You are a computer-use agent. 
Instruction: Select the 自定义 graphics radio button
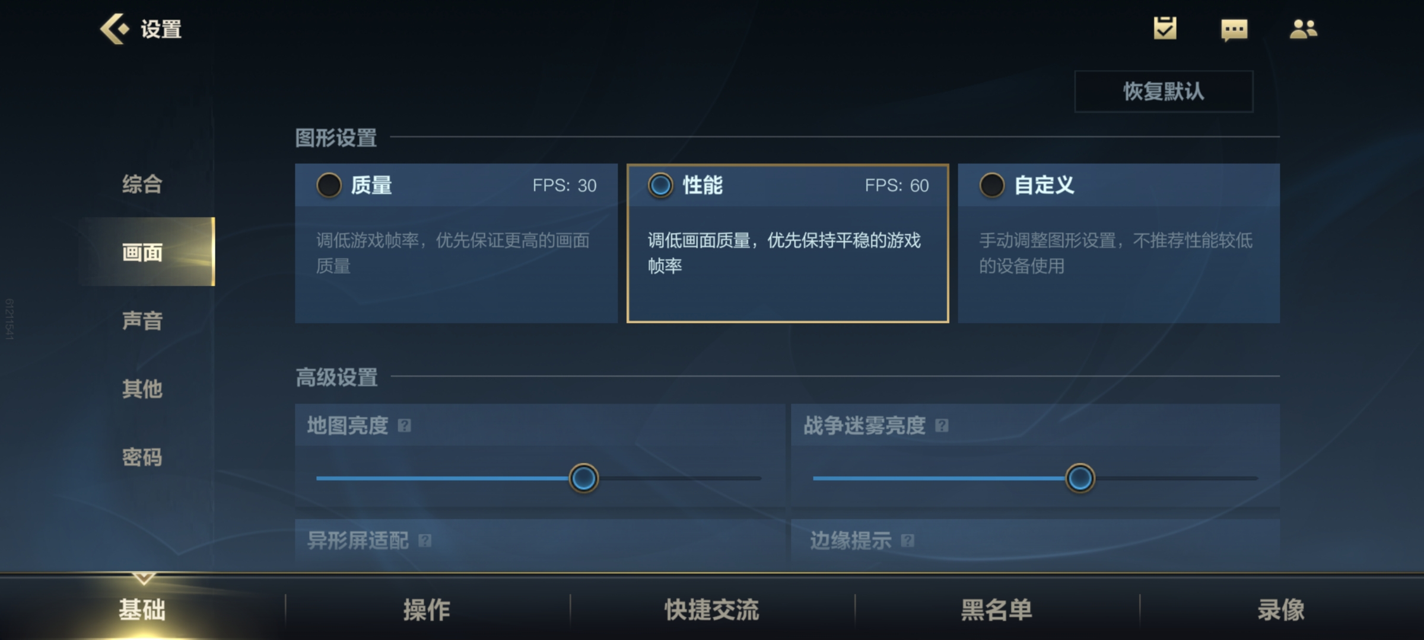coord(991,185)
